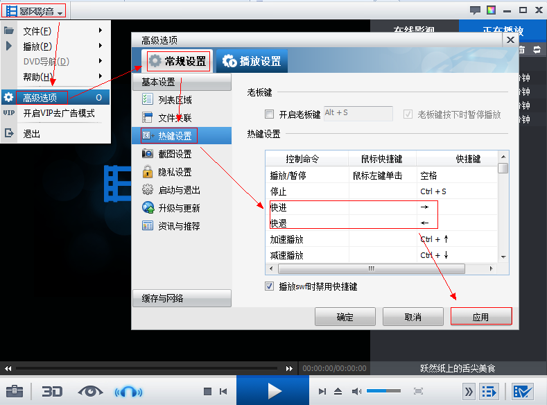Click the eye-shaped 左眼 icon
547x405 pixels.
(90, 391)
